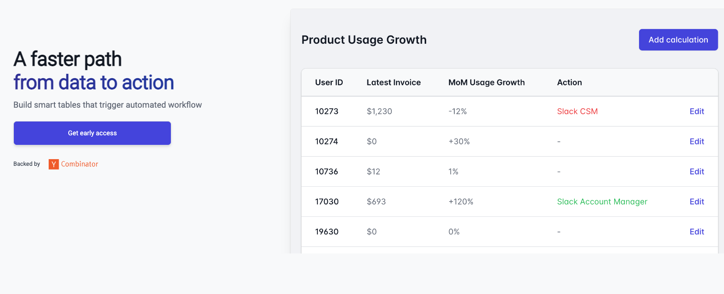Select the -12% usage growth cell
Viewport: 724px width, 294px height.
457,112
